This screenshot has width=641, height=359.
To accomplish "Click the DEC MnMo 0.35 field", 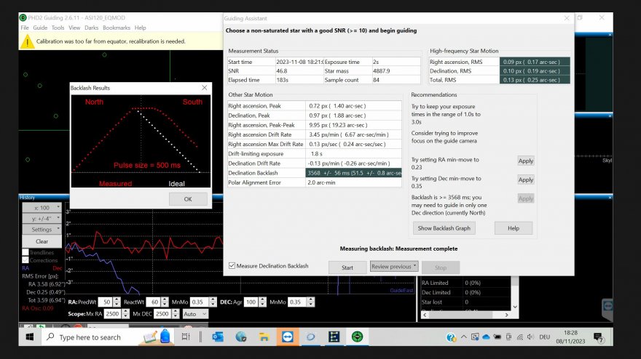I will (298, 302).
